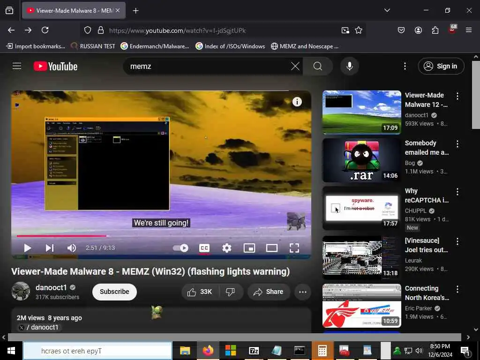Click the Sign in button

441,66
